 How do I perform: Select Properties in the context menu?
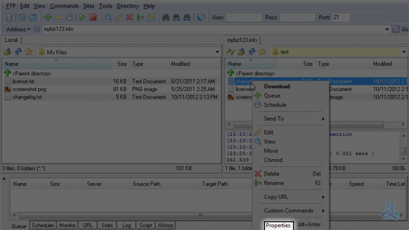[278, 225]
